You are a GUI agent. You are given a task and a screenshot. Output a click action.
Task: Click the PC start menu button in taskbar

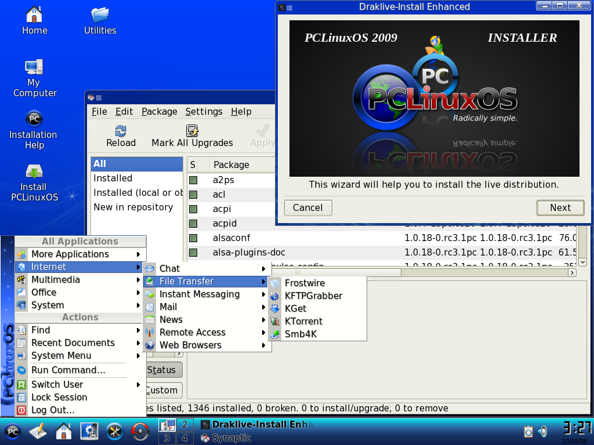(13, 432)
